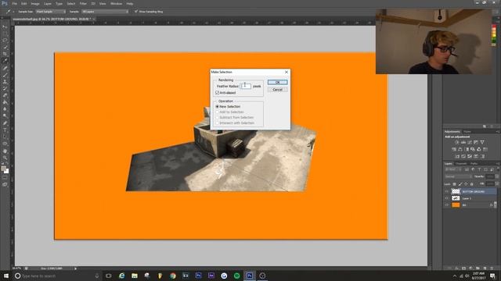Click OK in Make Selection dialog
Image resolution: width=501 pixels, height=281 pixels.
[x=277, y=82]
